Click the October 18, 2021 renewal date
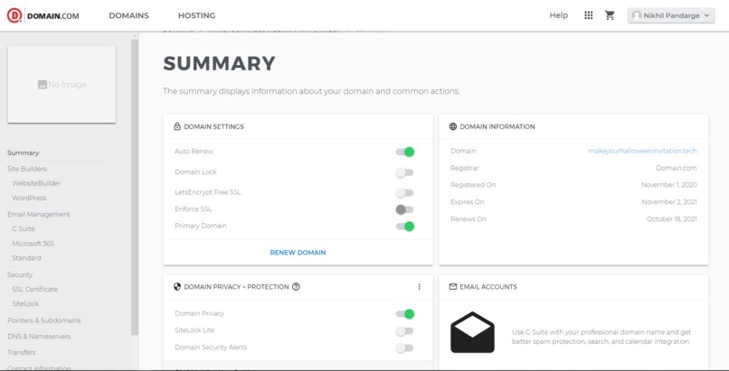Screen dimensions: 729x371 coord(672,218)
